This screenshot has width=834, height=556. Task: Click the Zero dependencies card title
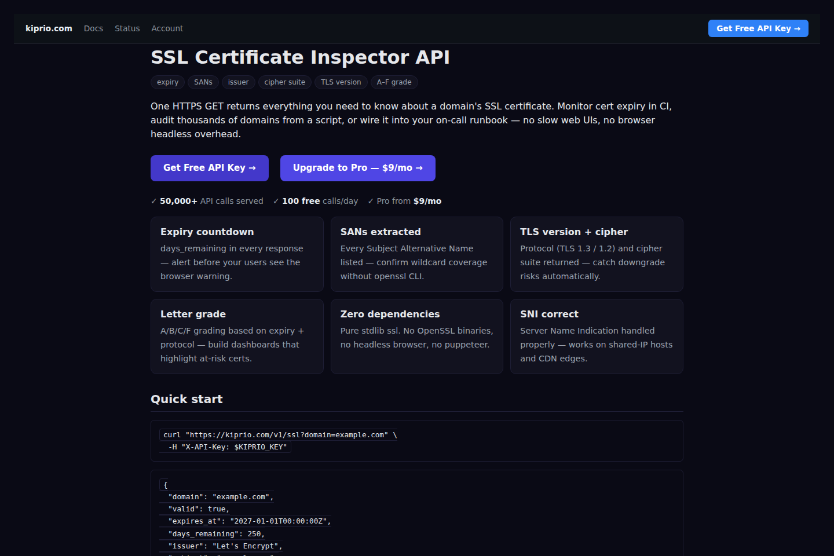pos(390,314)
